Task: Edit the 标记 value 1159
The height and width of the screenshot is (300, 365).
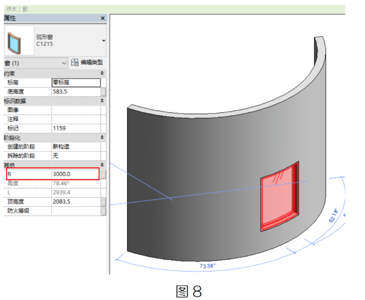Action: [x=76, y=128]
